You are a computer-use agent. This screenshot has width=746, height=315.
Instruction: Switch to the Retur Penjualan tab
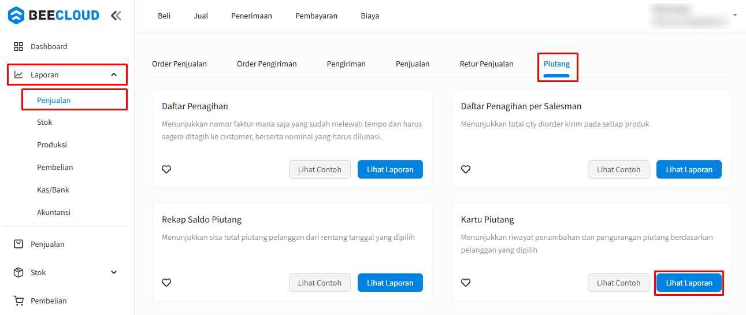486,64
